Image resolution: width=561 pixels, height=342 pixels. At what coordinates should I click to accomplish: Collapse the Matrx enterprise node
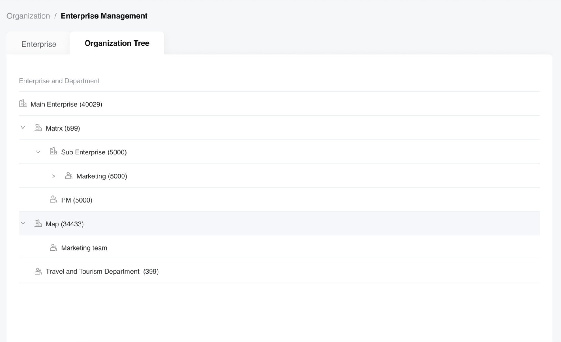coord(23,128)
